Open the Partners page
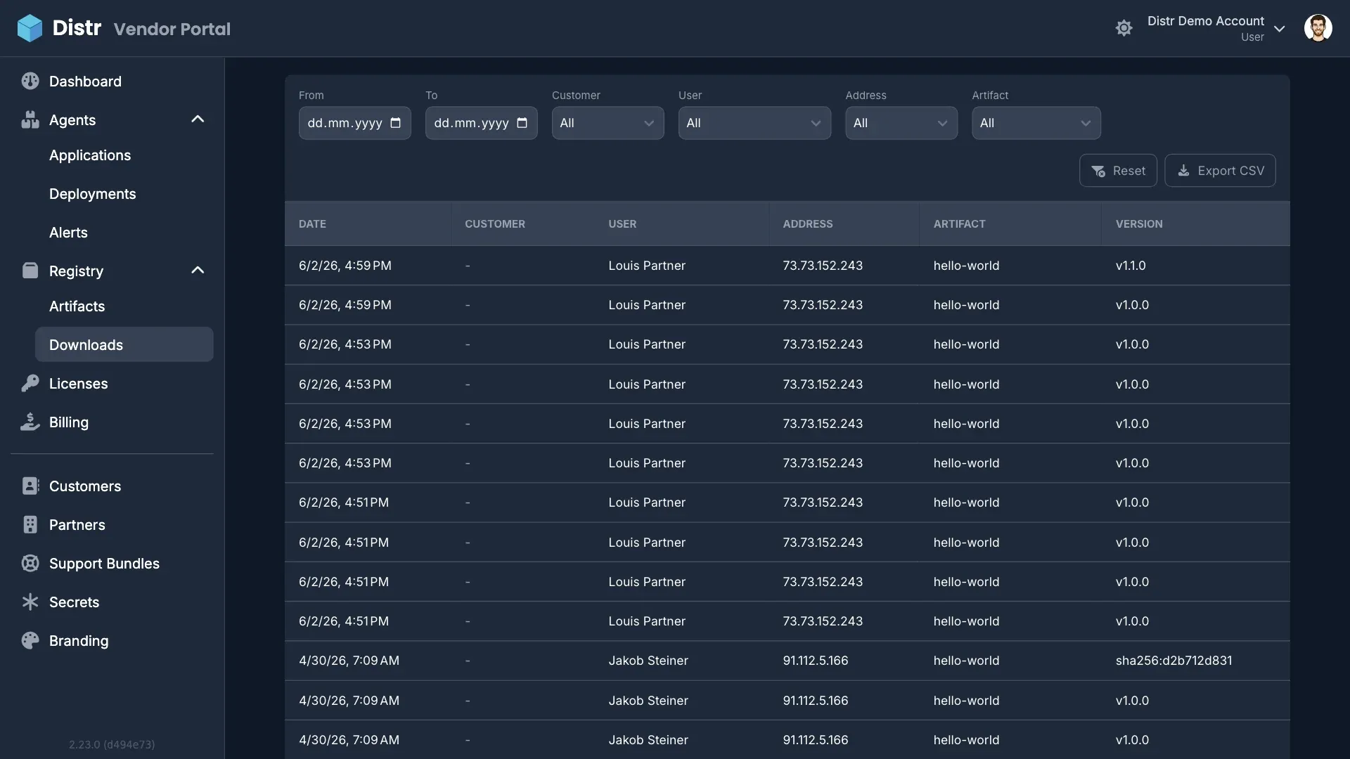This screenshot has width=1350, height=759. pyautogui.click(x=112, y=524)
